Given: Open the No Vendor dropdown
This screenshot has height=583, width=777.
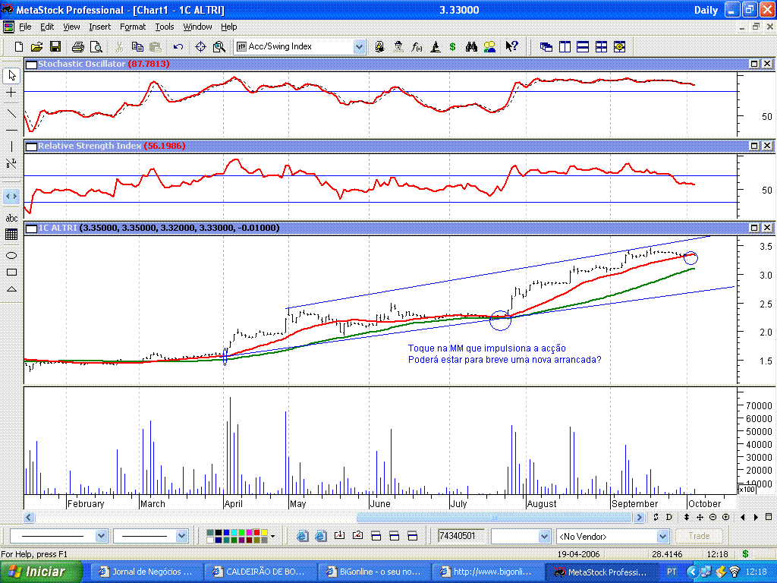Looking at the screenshot, I should [x=662, y=536].
